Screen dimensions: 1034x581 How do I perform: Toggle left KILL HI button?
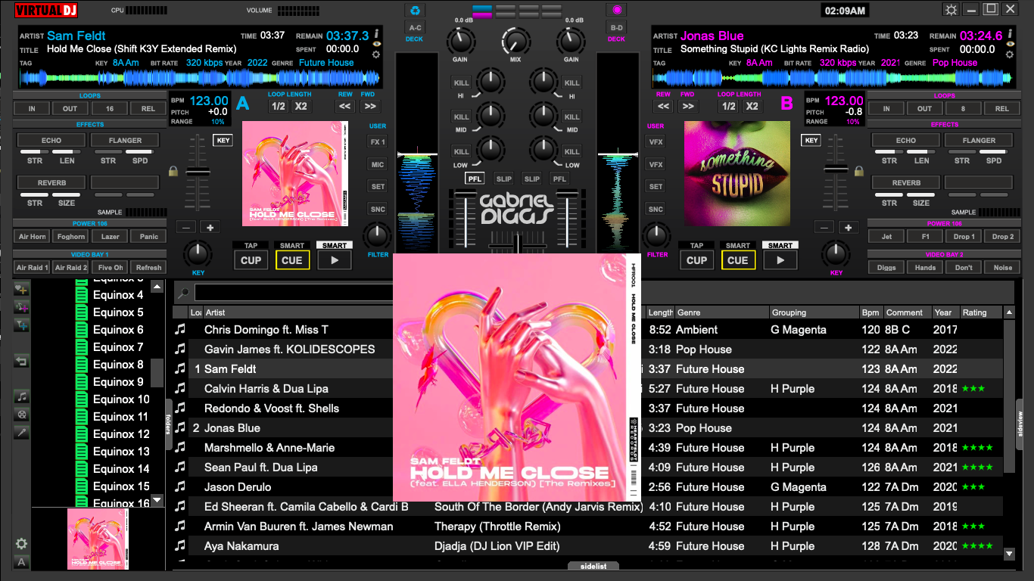tap(461, 82)
